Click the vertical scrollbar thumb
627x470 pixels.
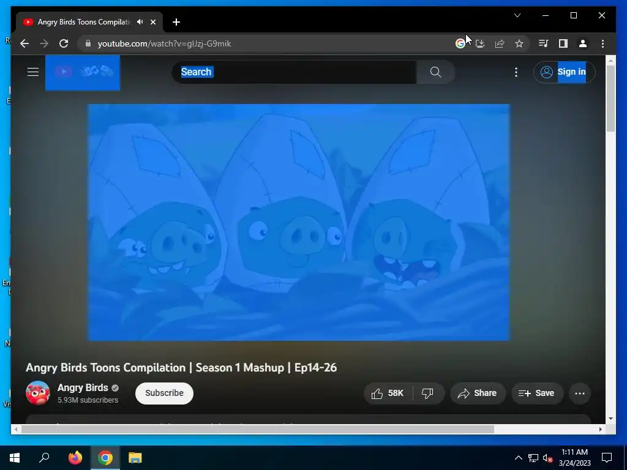coord(610,99)
